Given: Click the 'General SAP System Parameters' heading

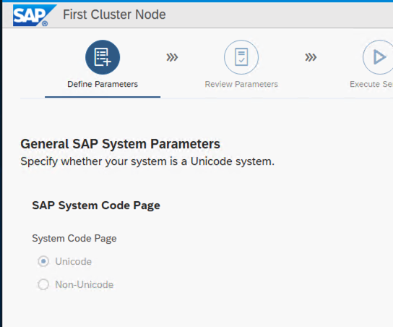Looking at the screenshot, I should coord(121,144).
